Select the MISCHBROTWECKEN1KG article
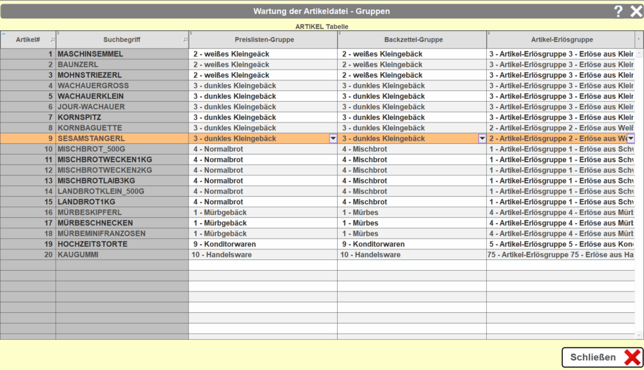 (123, 160)
